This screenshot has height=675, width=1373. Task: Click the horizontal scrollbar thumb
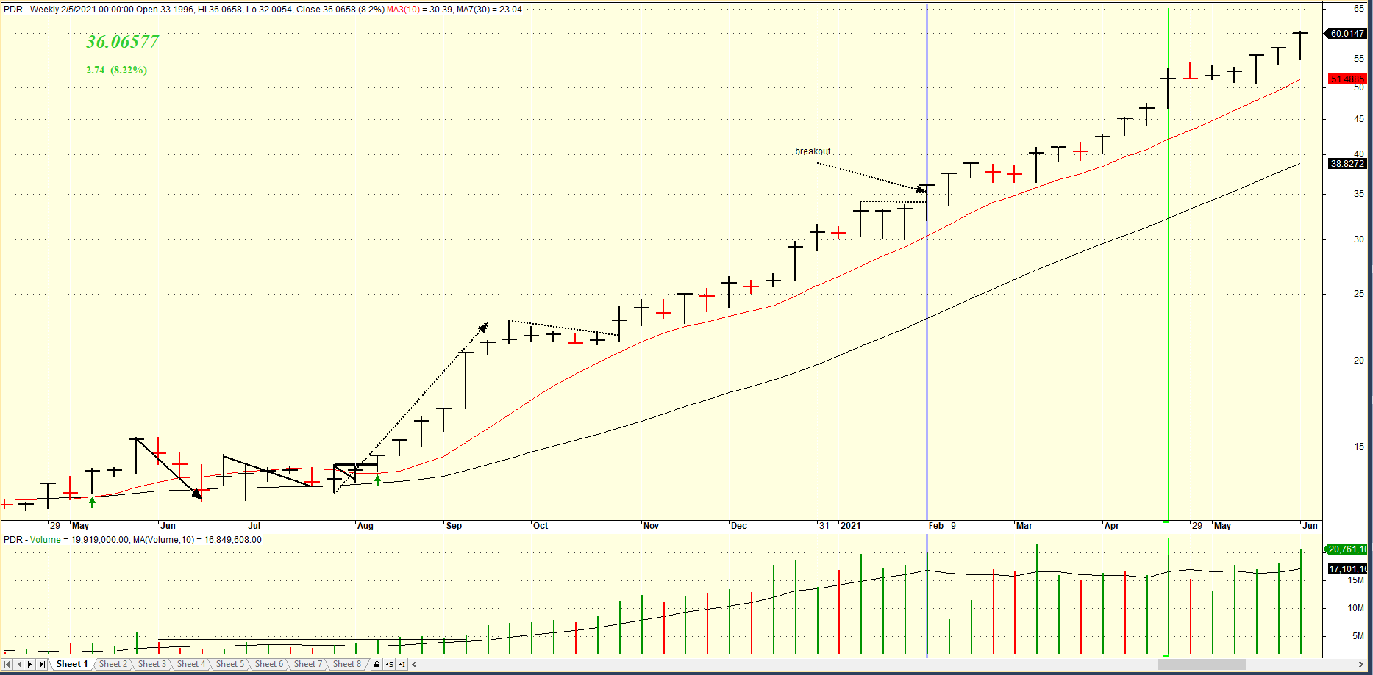click(x=1200, y=664)
